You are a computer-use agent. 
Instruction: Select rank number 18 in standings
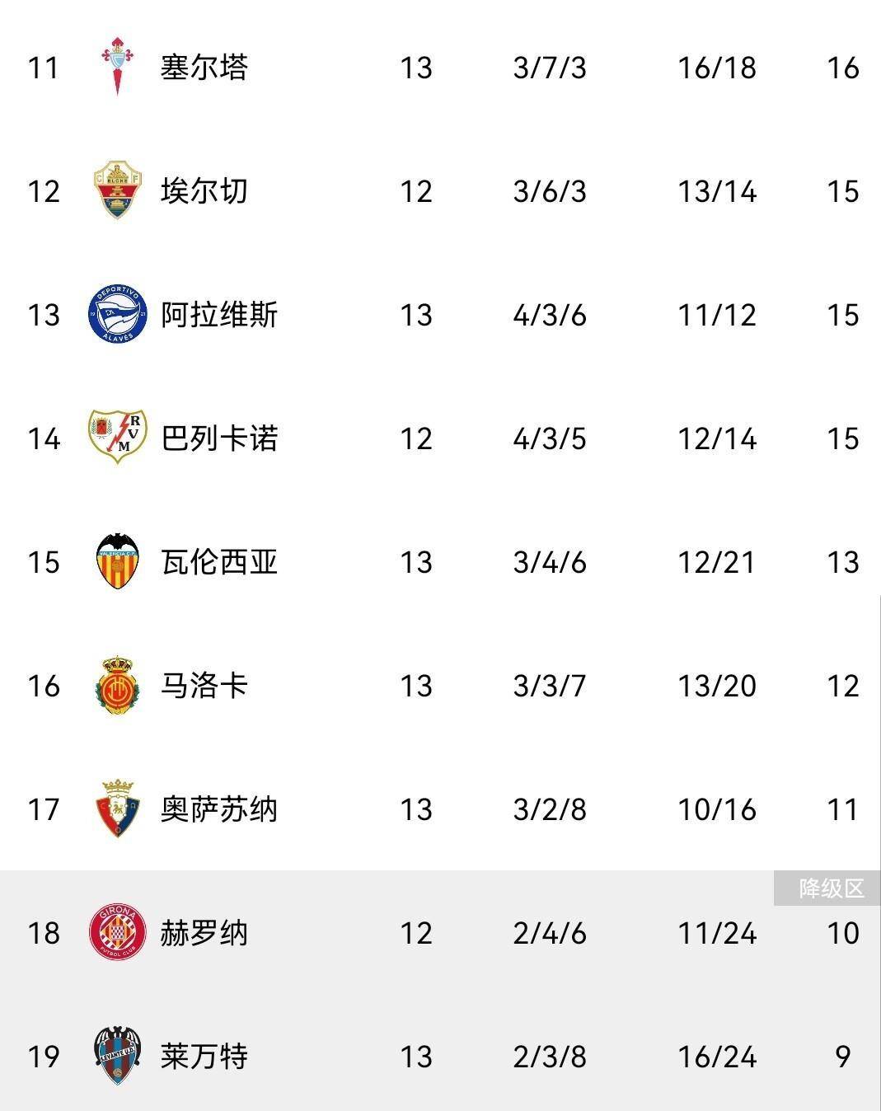pyautogui.click(x=44, y=933)
